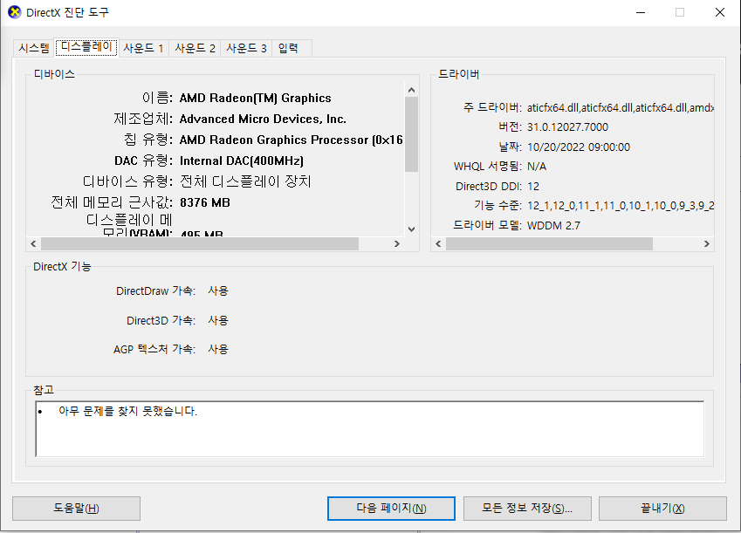Click 다음 페이지(N) button
Screen dimensions: 741x533
391,509
